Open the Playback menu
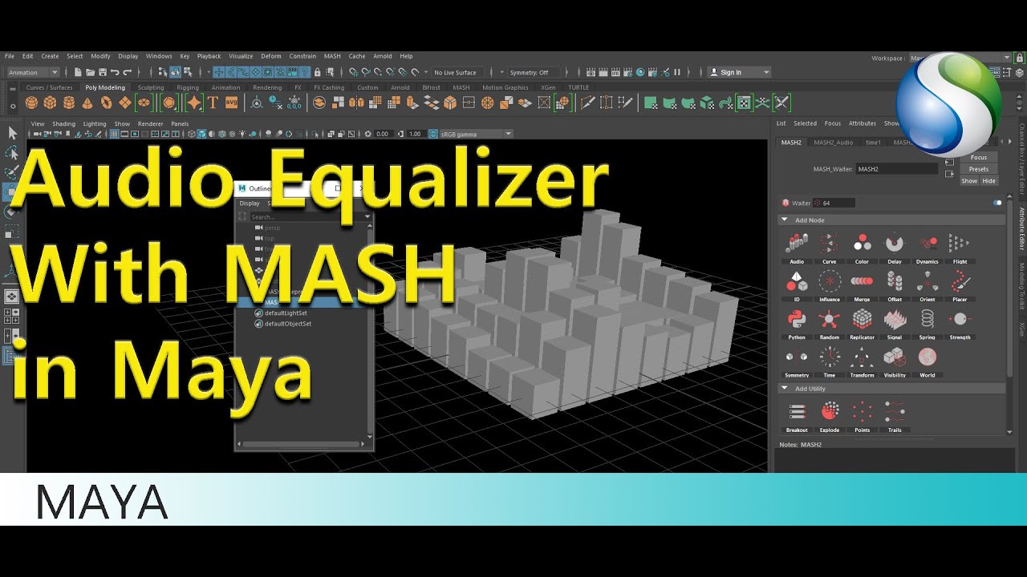The height and width of the screenshot is (577, 1027). click(x=209, y=56)
